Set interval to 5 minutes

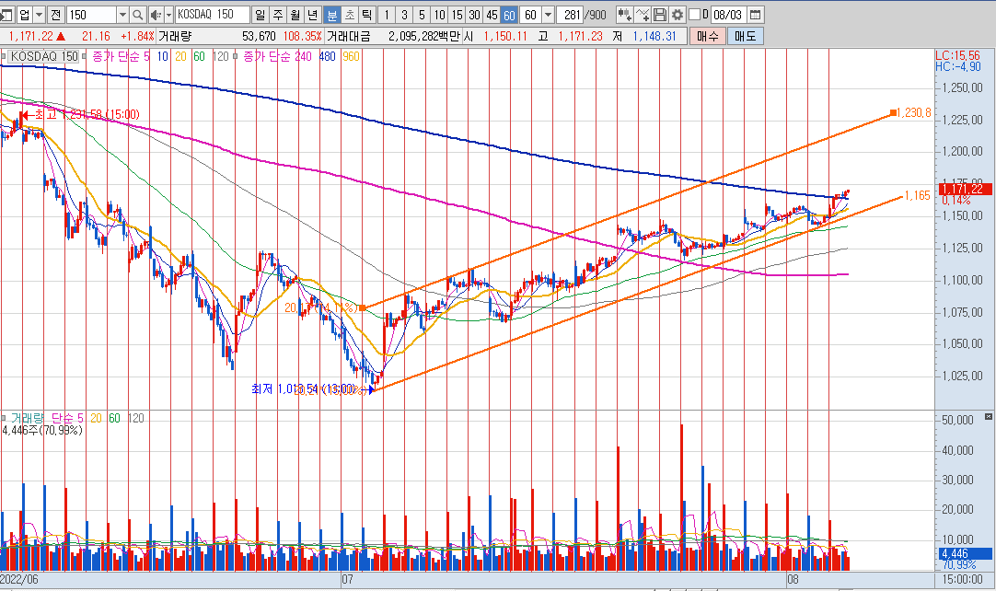click(x=422, y=15)
